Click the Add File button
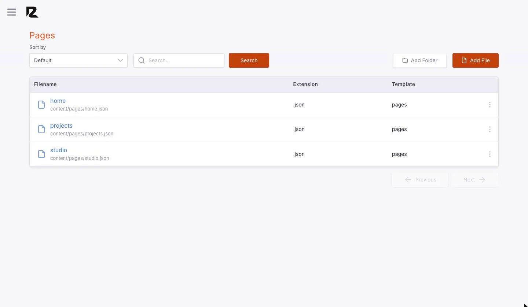The width and height of the screenshot is (528, 307). click(476, 60)
